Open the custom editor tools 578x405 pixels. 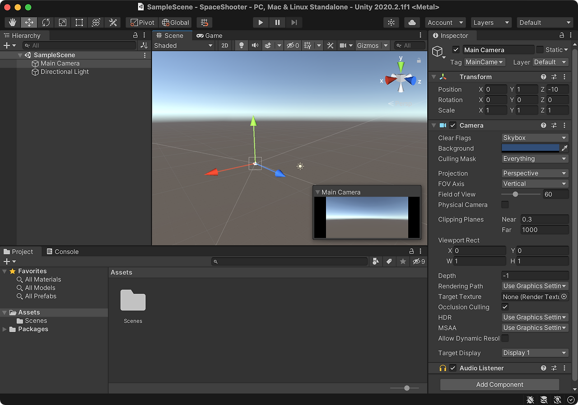113,23
